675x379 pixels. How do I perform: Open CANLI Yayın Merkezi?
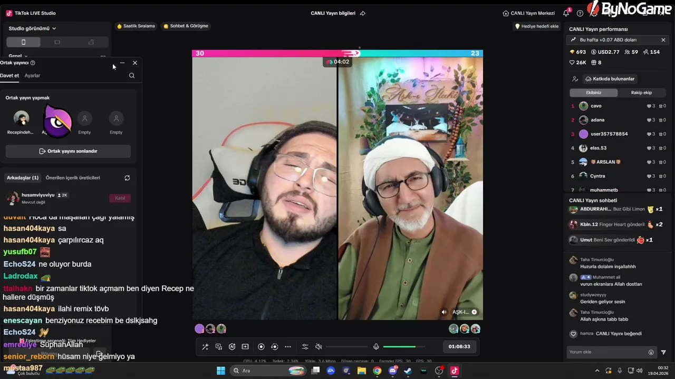coord(529,13)
